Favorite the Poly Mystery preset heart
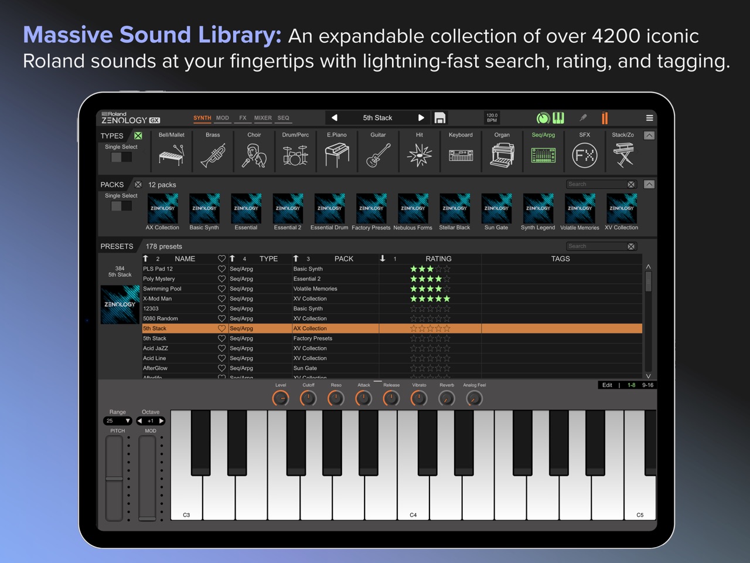This screenshot has height=563, width=750. point(221,279)
